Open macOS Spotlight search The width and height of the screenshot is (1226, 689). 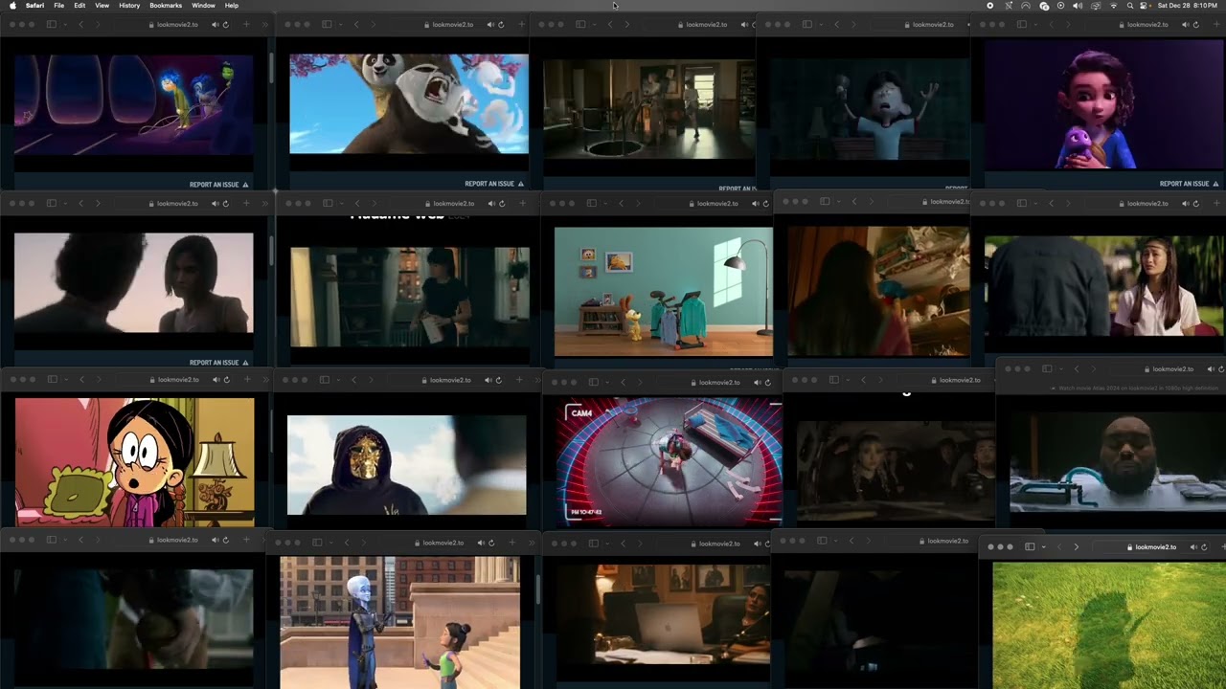click(x=1129, y=6)
